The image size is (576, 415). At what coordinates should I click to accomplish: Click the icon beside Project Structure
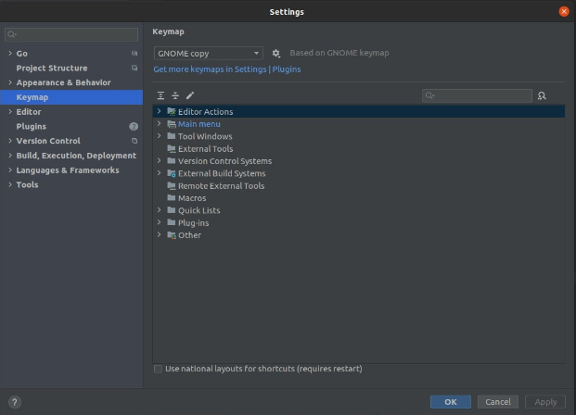134,68
